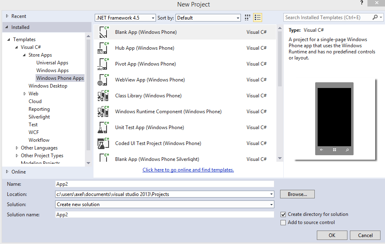Click template list scroll up arrow
Image resolution: width=385 pixels, height=244 pixels.
click(280, 28)
